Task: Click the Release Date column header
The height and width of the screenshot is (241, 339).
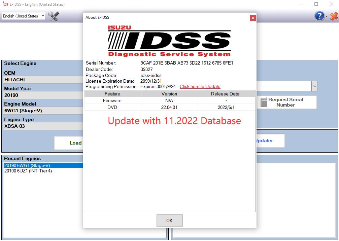Action: point(226,94)
